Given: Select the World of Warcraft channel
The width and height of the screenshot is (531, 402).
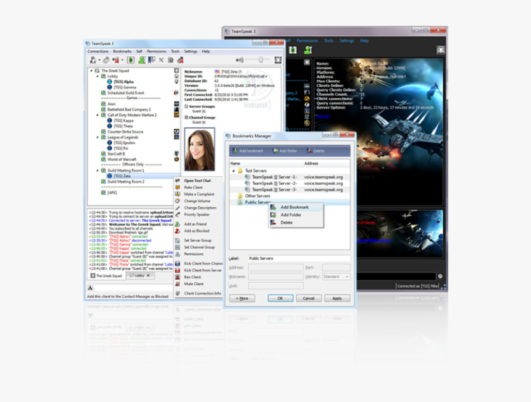Looking at the screenshot, I should pos(122,159).
